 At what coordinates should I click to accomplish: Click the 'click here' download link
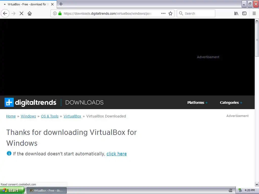coord(117,154)
